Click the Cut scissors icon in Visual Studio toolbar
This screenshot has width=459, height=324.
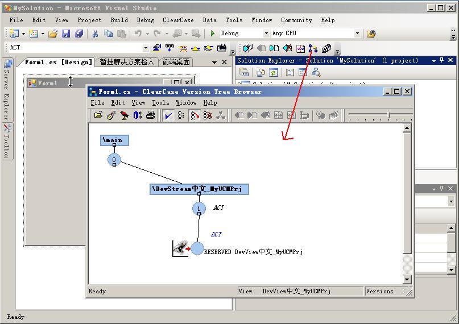click(95, 34)
